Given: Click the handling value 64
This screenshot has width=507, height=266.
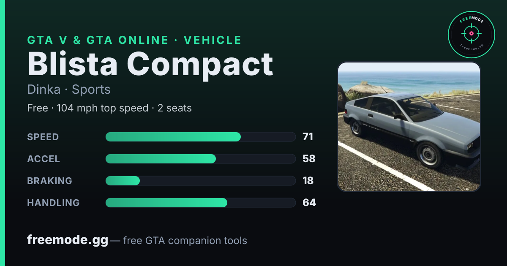Looking at the screenshot, I should click(309, 203).
